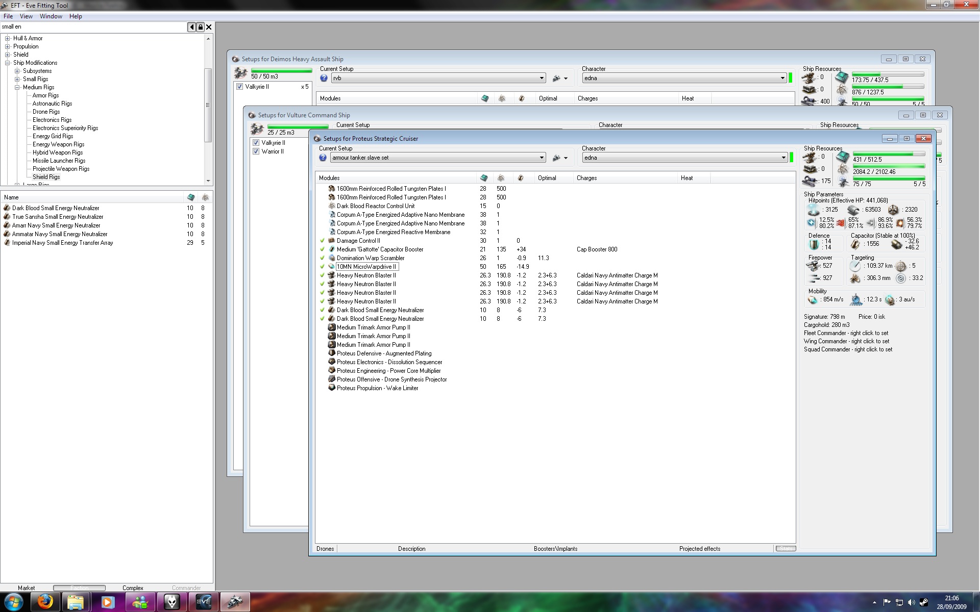
Task: Open Firefox from the taskbar
Action: click(x=45, y=602)
